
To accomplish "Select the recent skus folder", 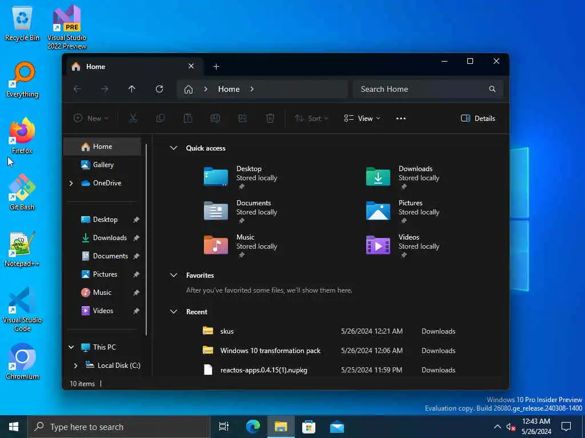I will (329, 331).
